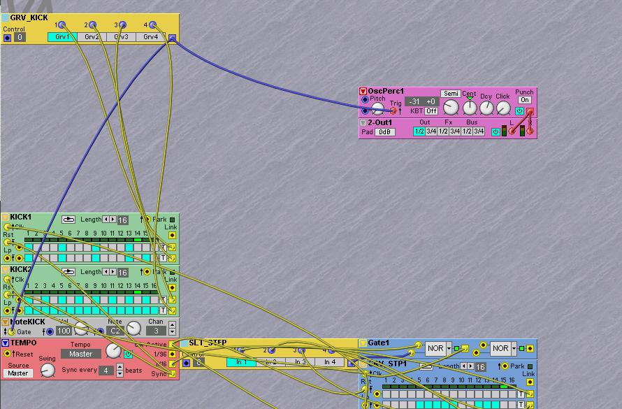
Task: Collapse the OscPerc1 module triangle
Action: point(363,92)
